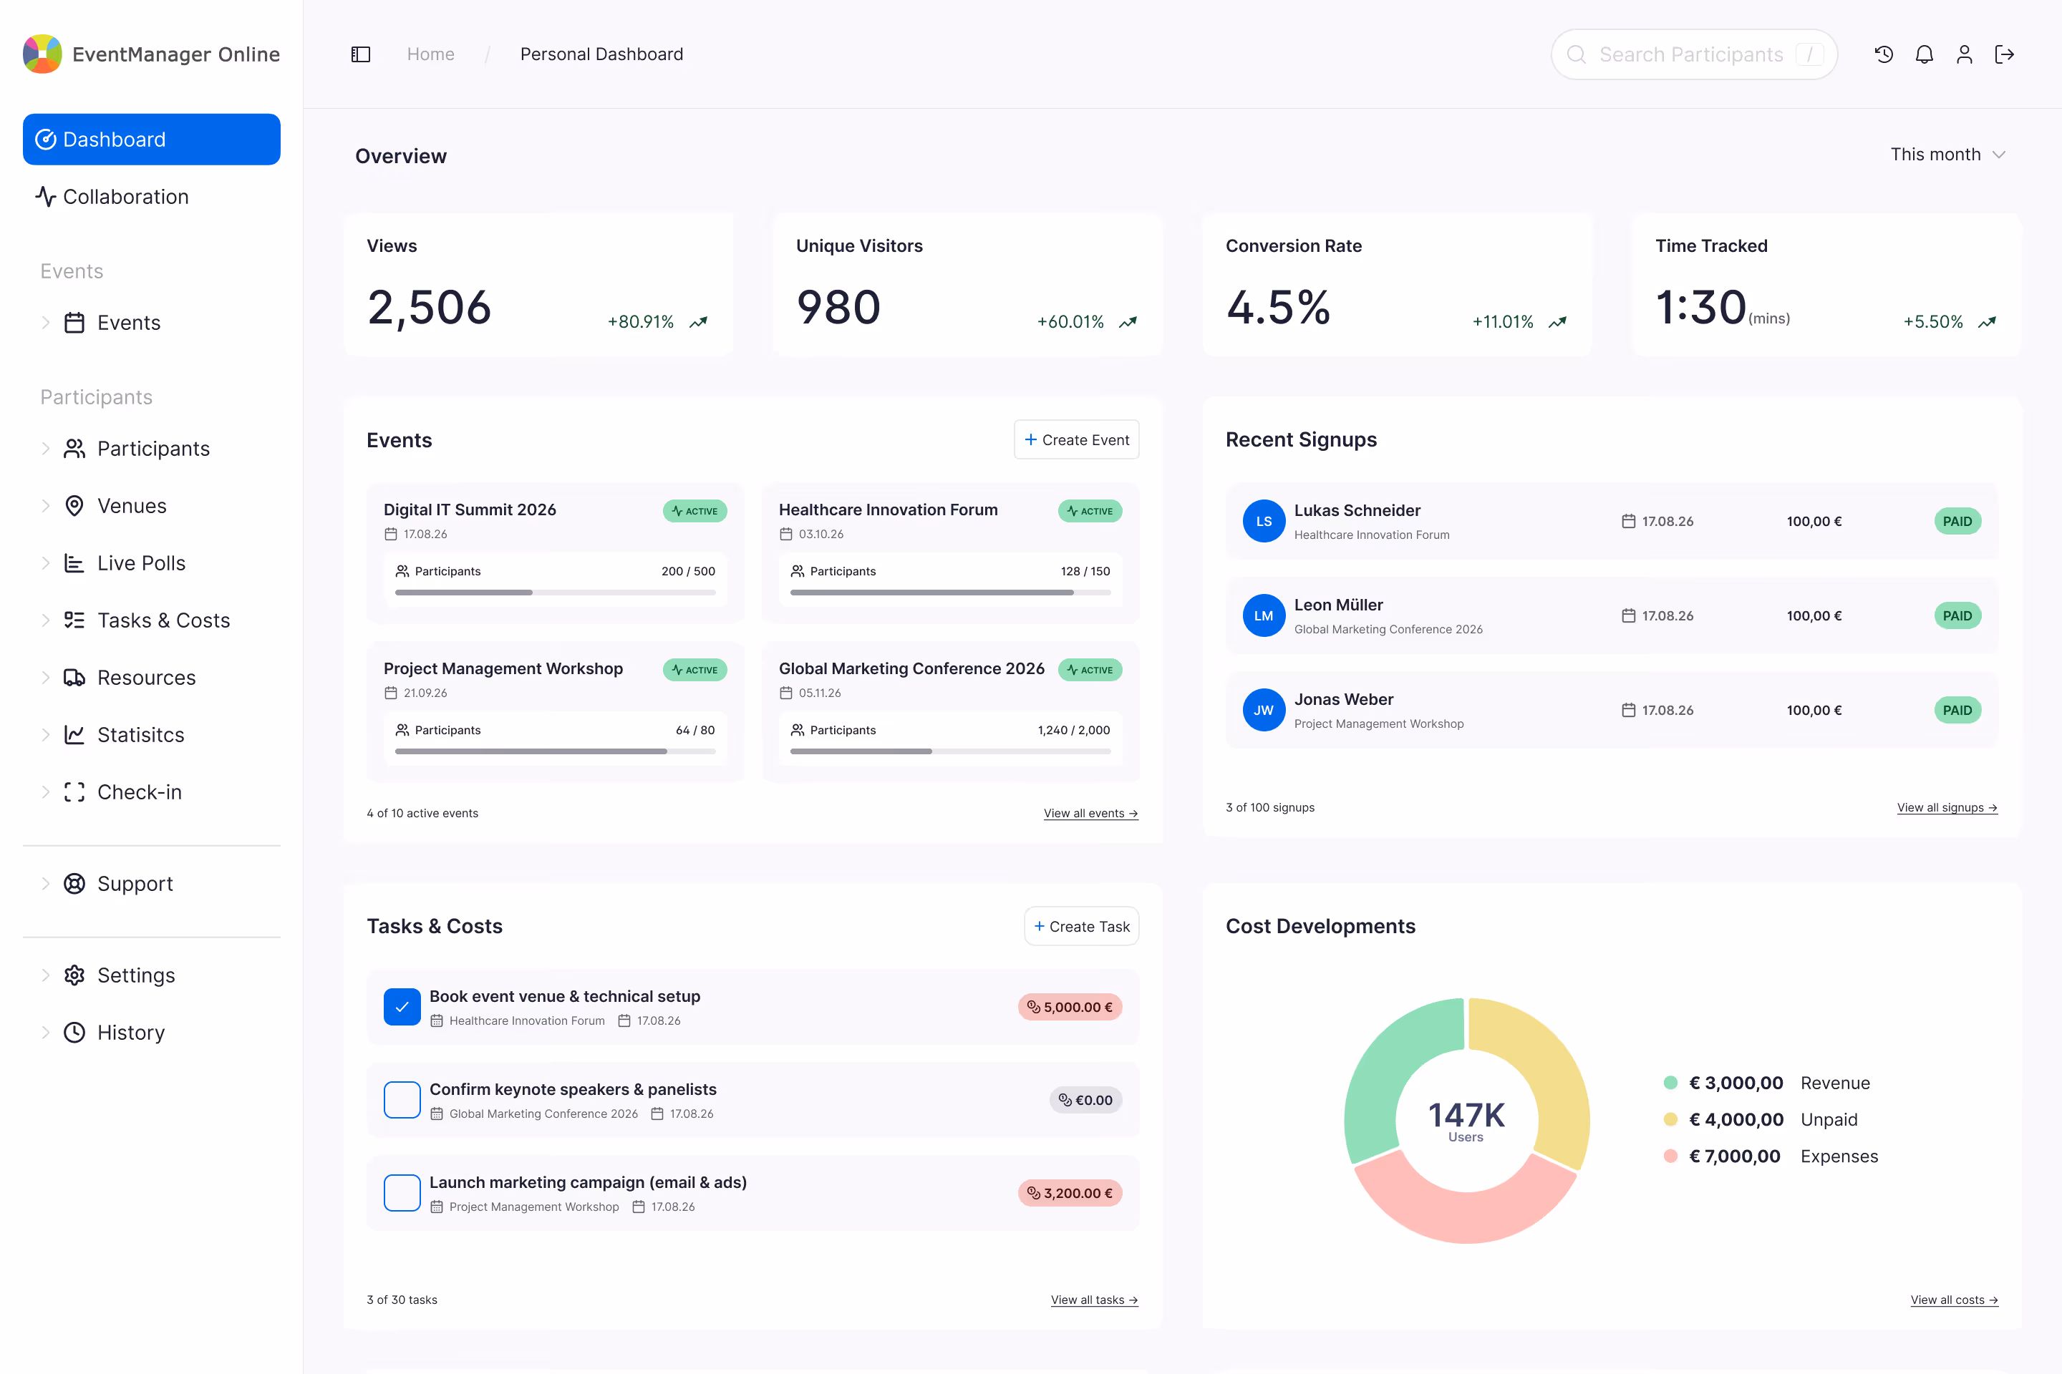Click the Live Polls chart icon

[x=74, y=562]
